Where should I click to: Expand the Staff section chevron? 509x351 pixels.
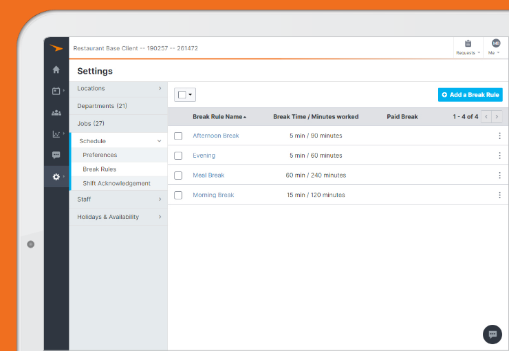(160, 199)
